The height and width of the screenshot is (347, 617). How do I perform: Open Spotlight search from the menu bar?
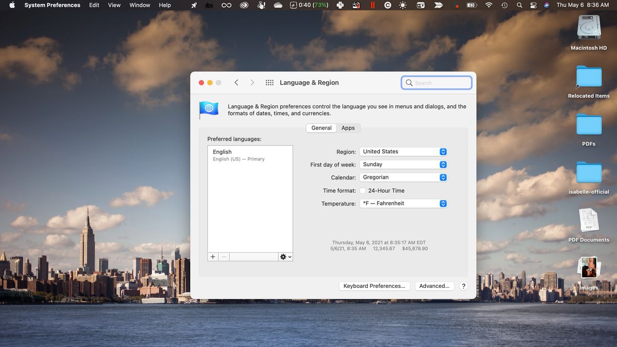pyautogui.click(x=520, y=5)
